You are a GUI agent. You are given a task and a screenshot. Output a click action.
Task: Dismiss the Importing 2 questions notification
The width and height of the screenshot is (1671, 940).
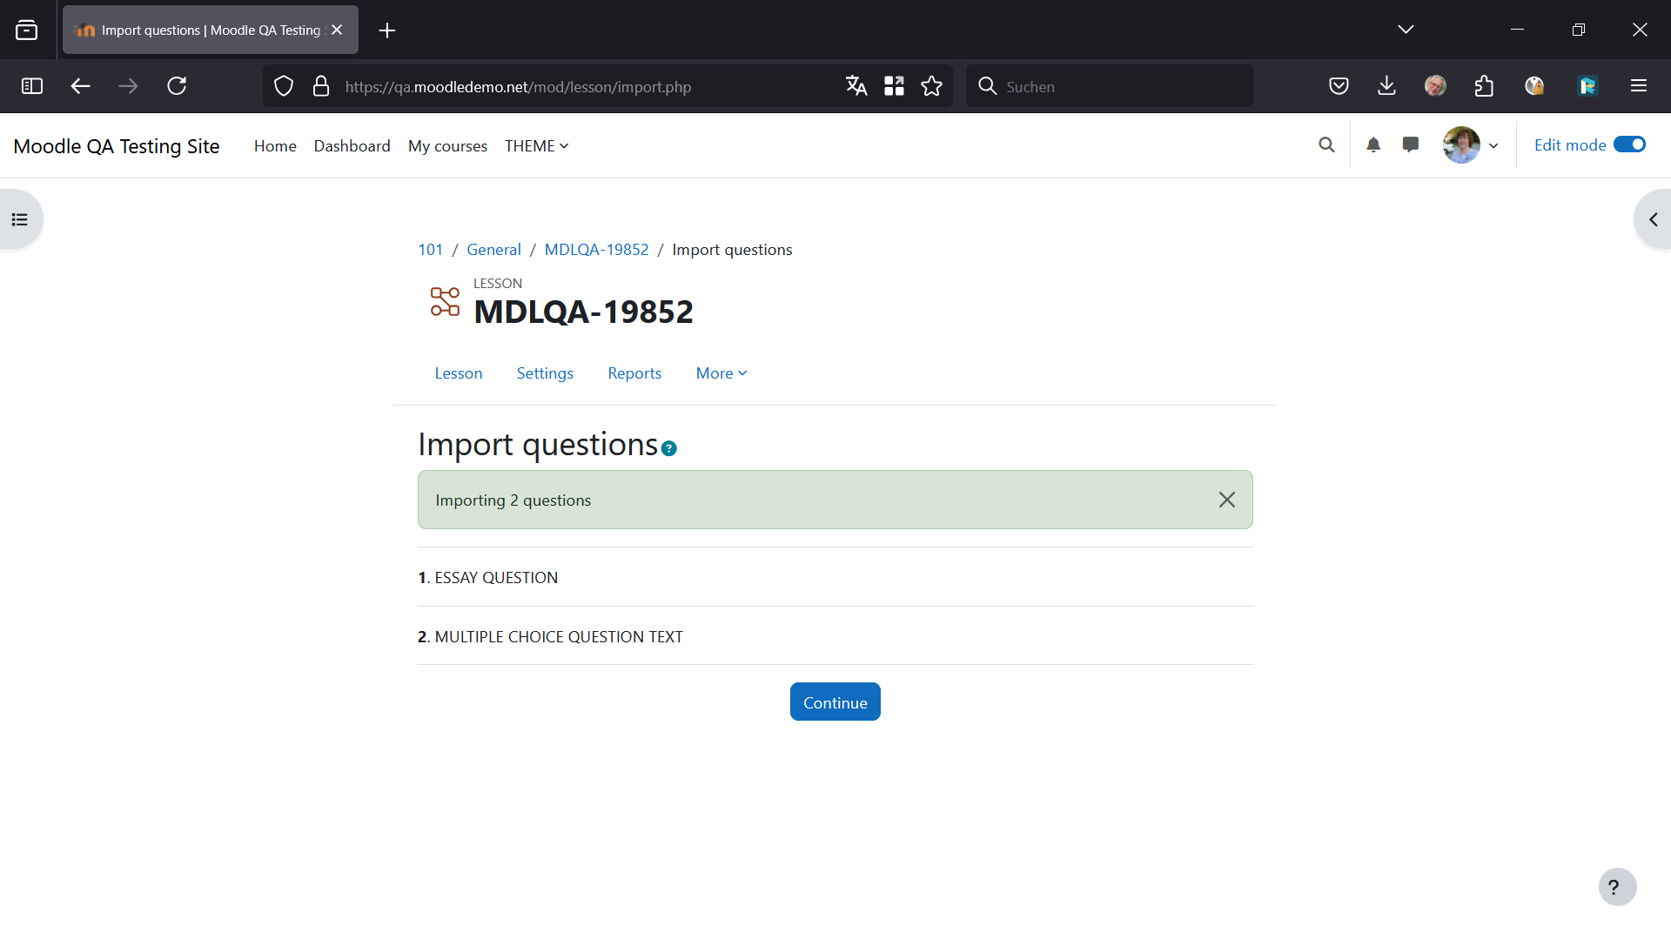[x=1227, y=500]
